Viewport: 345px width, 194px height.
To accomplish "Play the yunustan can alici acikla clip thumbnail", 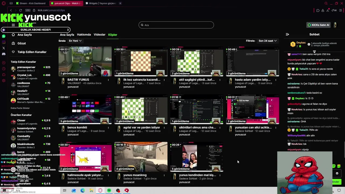I will tap(253, 109).
